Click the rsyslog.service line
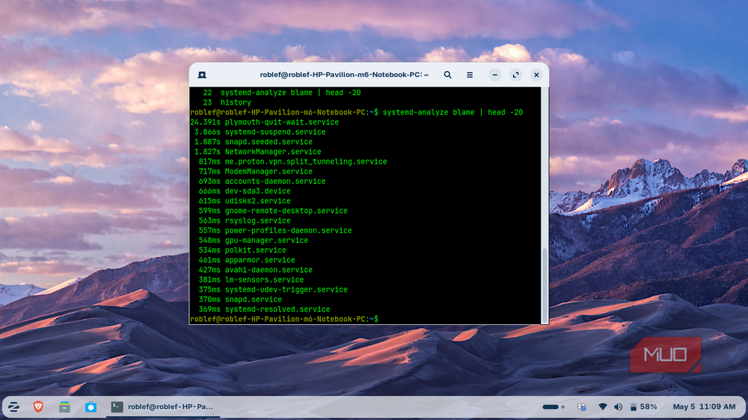 pos(245,220)
